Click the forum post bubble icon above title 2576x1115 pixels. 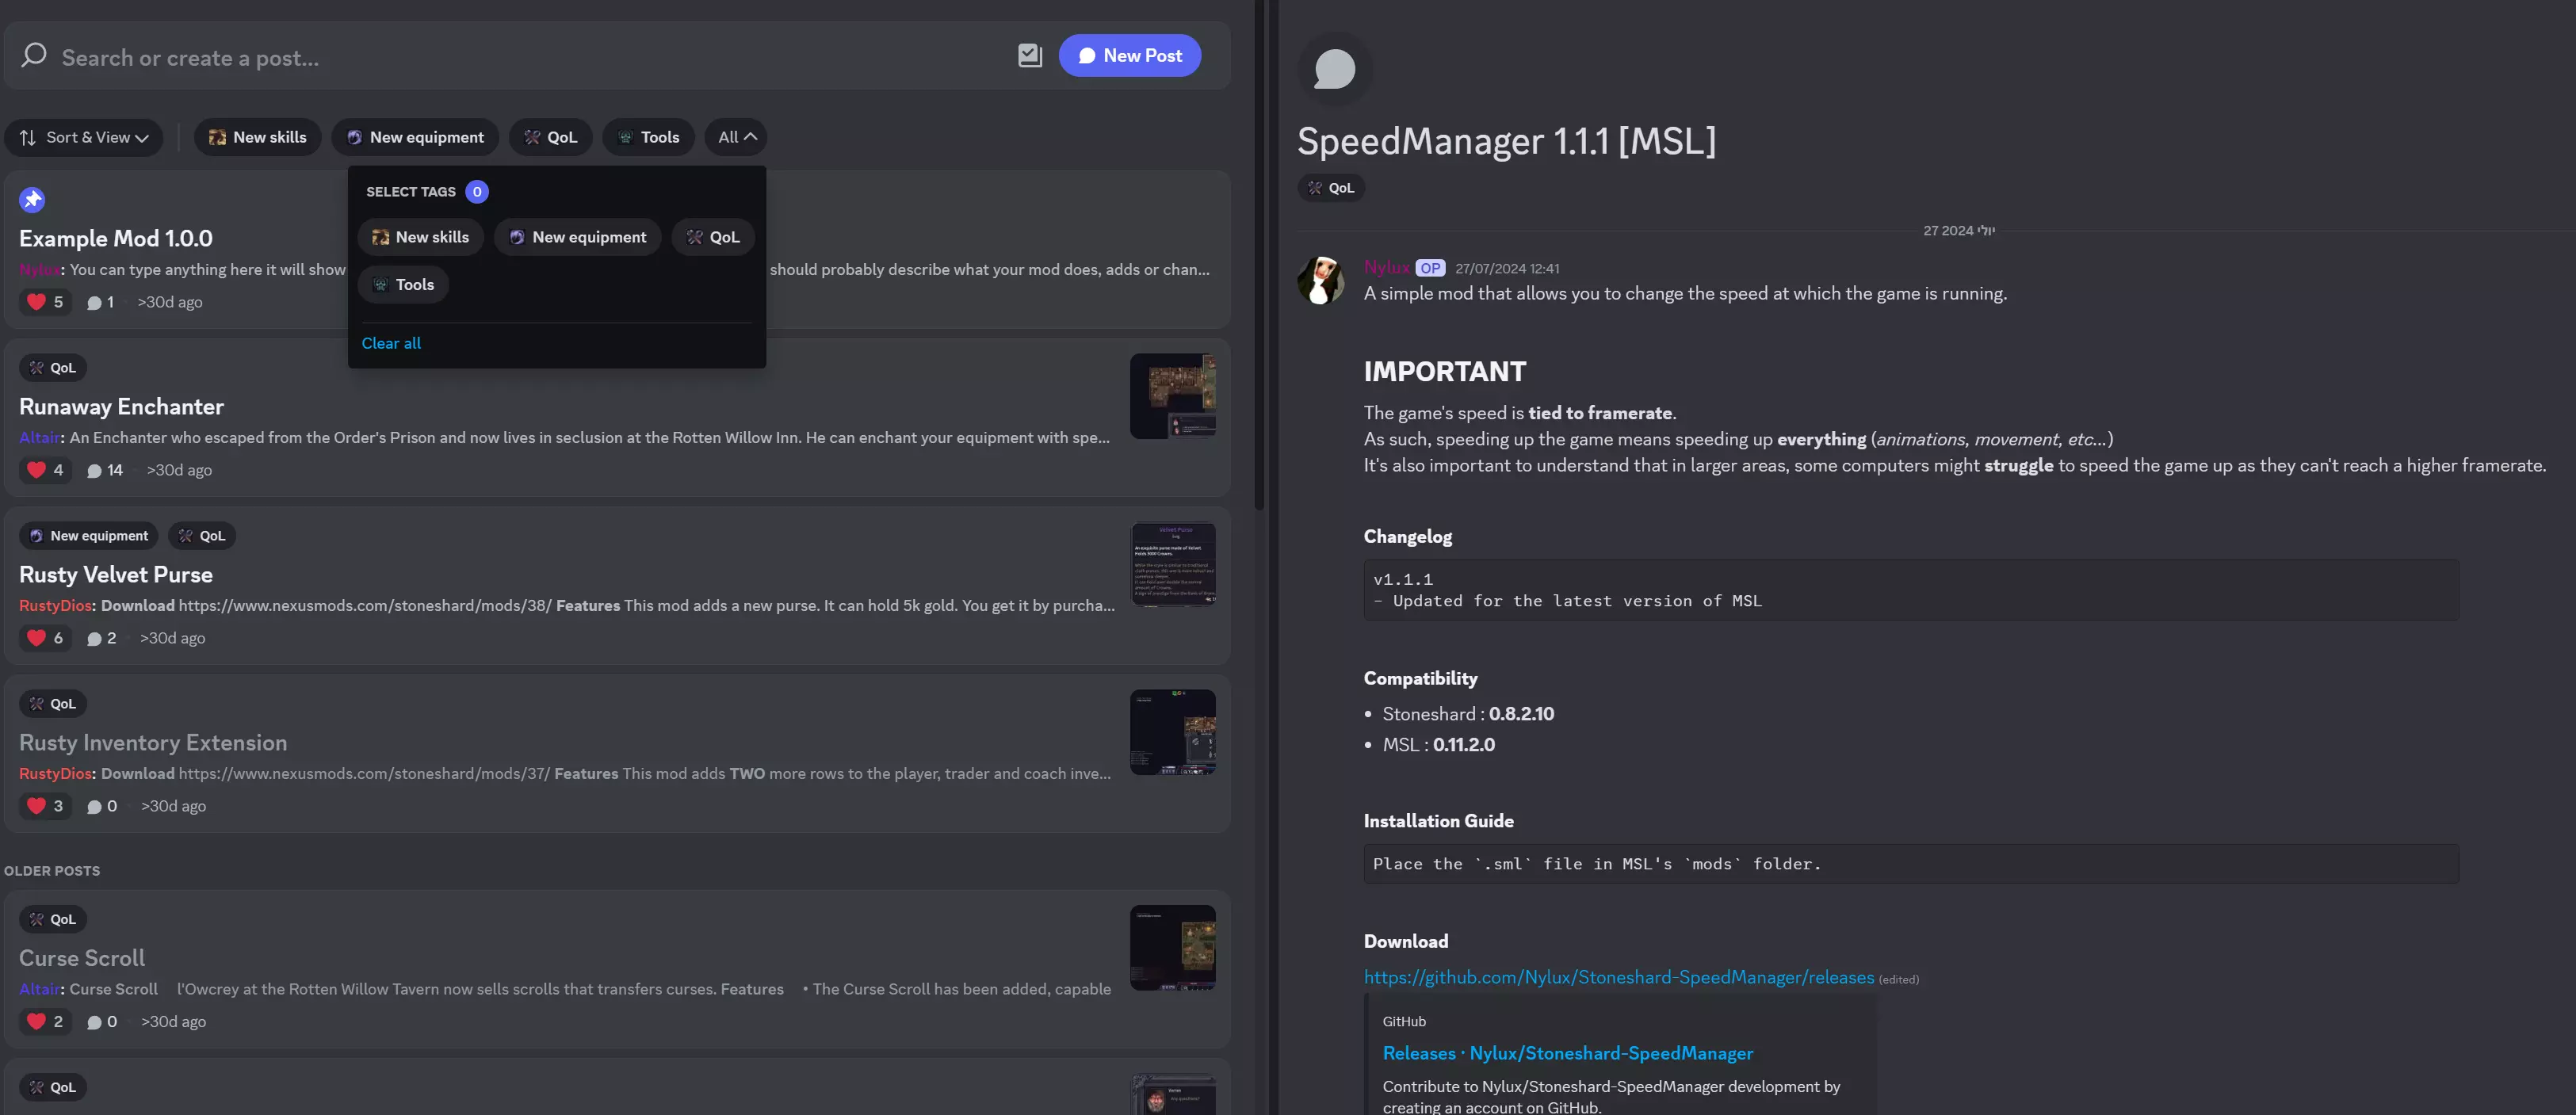click(1334, 69)
